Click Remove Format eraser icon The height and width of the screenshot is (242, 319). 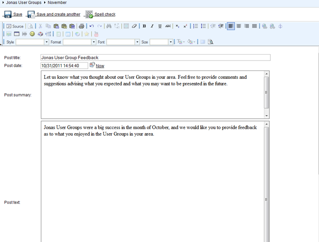[134, 26]
